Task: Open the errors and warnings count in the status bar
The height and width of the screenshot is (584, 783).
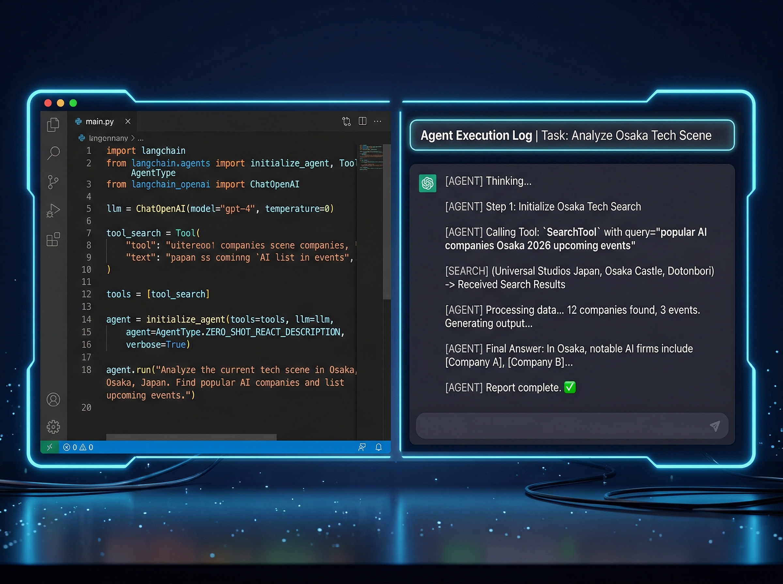Action: pyautogui.click(x=78, y=447)
